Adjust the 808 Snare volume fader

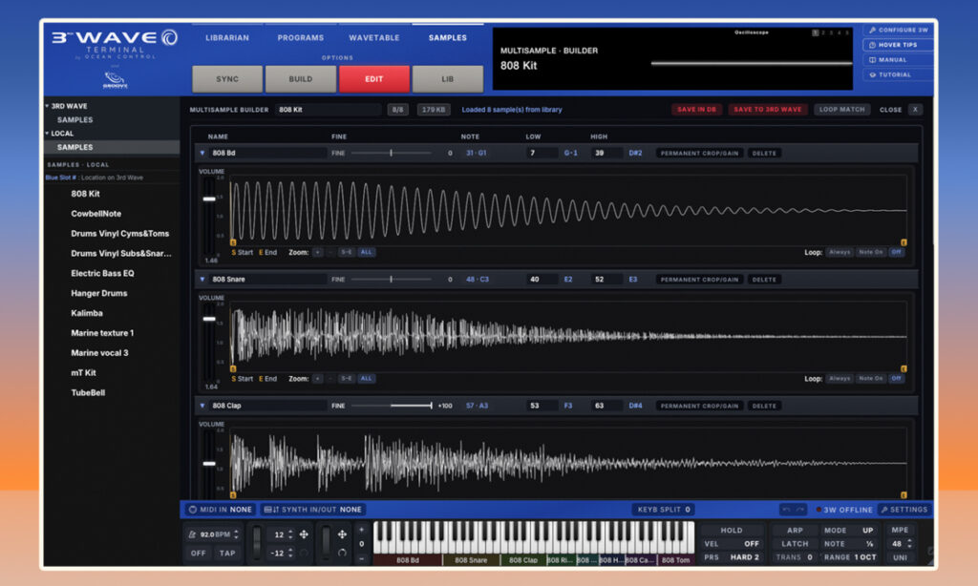point(209,319)
